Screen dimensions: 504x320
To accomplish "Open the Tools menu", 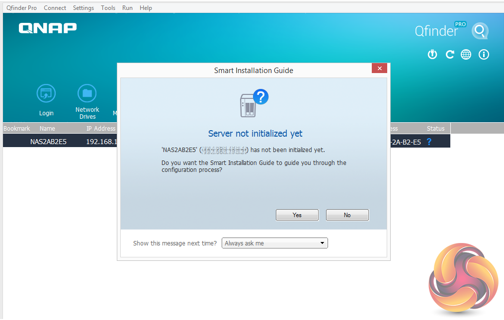I will pyautogui.click(x=108, y=8).
